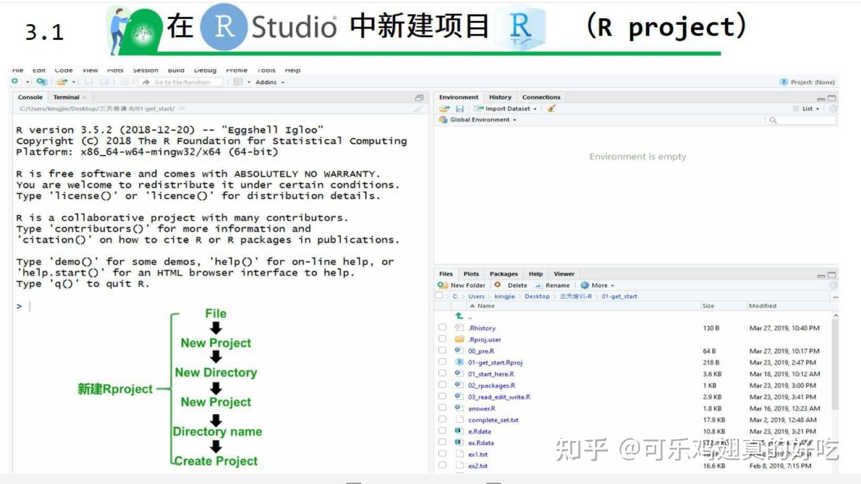This screenshot has height=484, width=861.
Task: Switch to the History tab
Action: pyautogui.click(x=500, y=97)
